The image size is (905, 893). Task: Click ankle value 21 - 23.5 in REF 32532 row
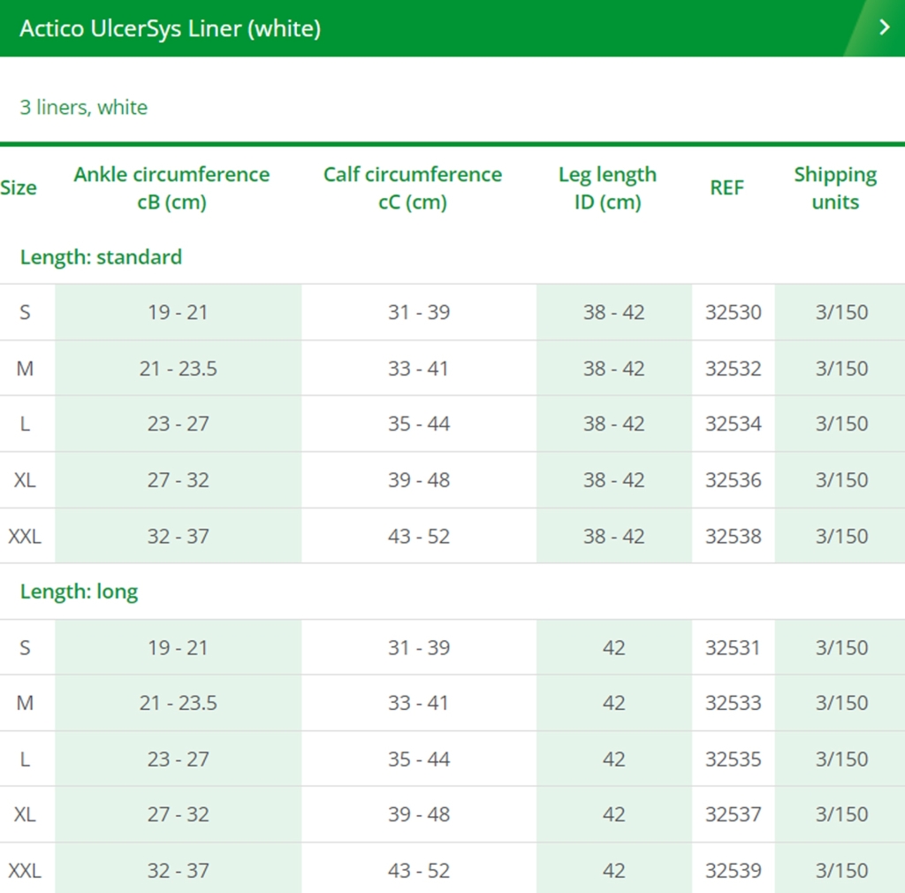178,369
